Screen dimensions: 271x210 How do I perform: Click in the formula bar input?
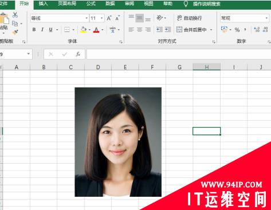tap(179, 54)
